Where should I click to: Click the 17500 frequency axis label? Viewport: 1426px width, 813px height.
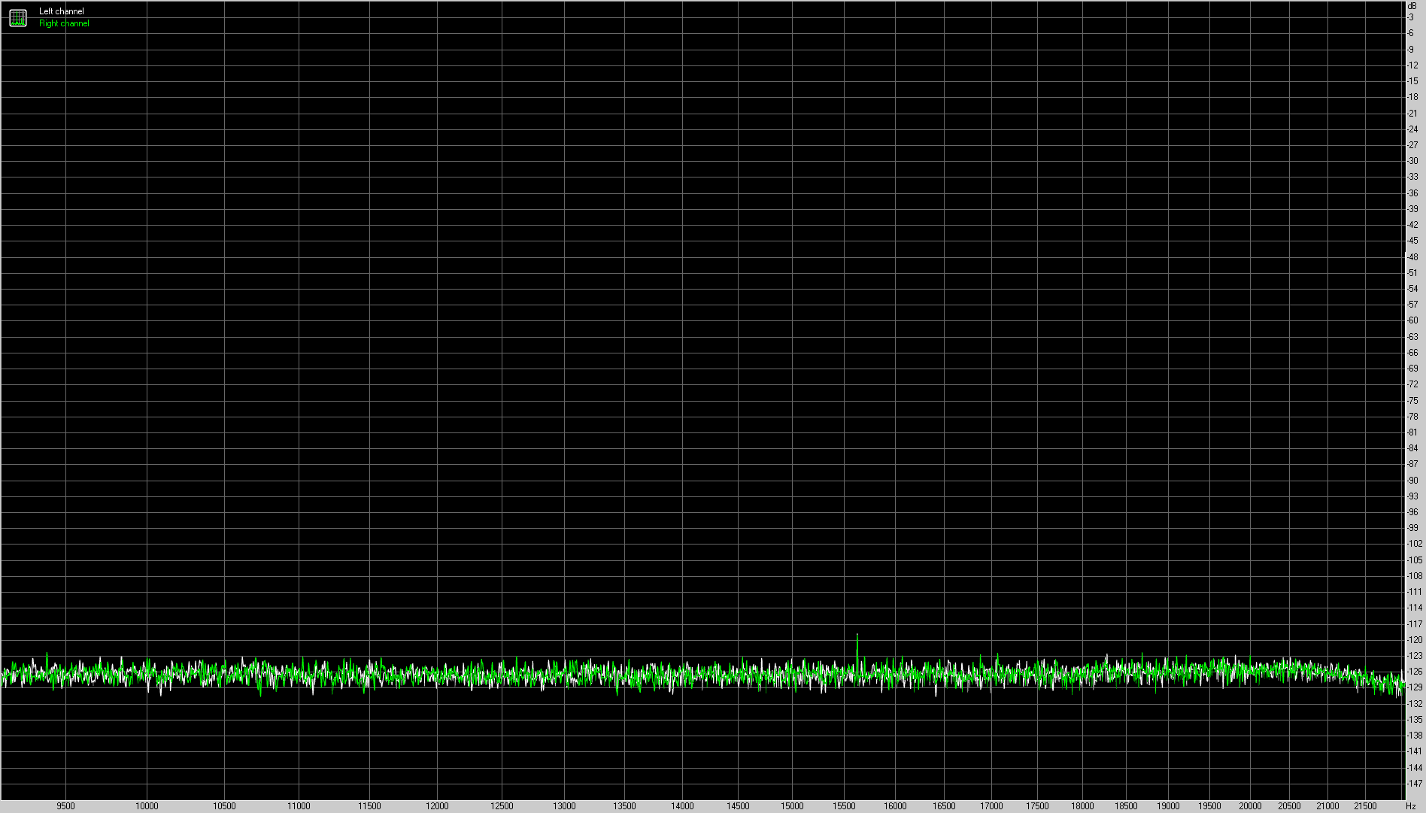(1037, 806)
